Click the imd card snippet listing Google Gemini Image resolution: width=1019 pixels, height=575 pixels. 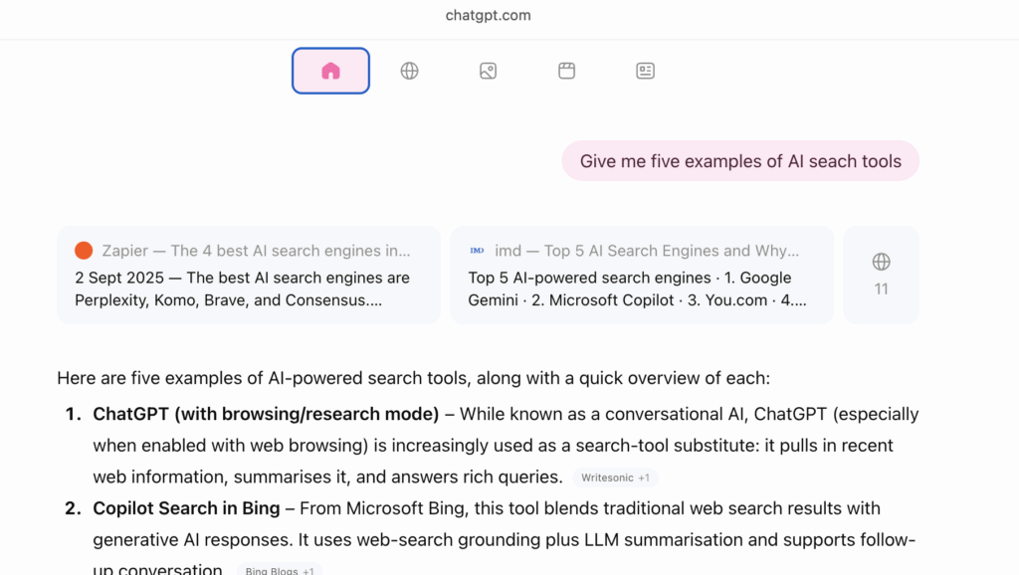click(x=637, y=288)
